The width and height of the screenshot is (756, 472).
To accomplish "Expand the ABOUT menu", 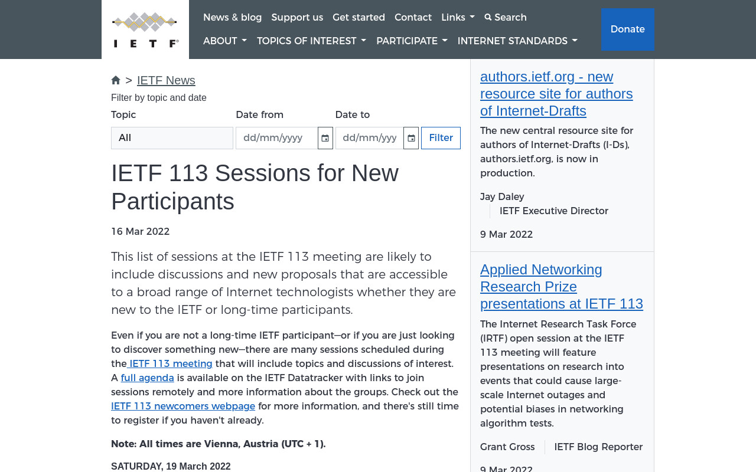I will pyautogui.click(x=225, y=41).
